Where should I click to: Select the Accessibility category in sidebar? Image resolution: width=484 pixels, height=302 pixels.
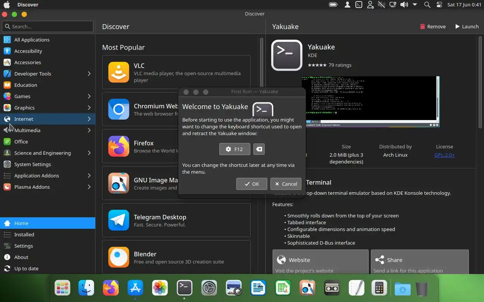click(x=48, y=51)
